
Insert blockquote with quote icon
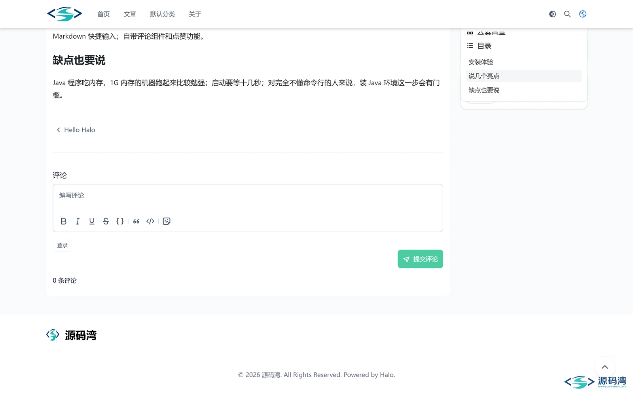[x=136, y=221]
